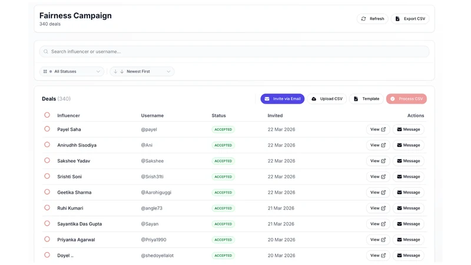Message Ruhi Kumari
The width and height of the screenshot is (471, 265).
point(409,208)
